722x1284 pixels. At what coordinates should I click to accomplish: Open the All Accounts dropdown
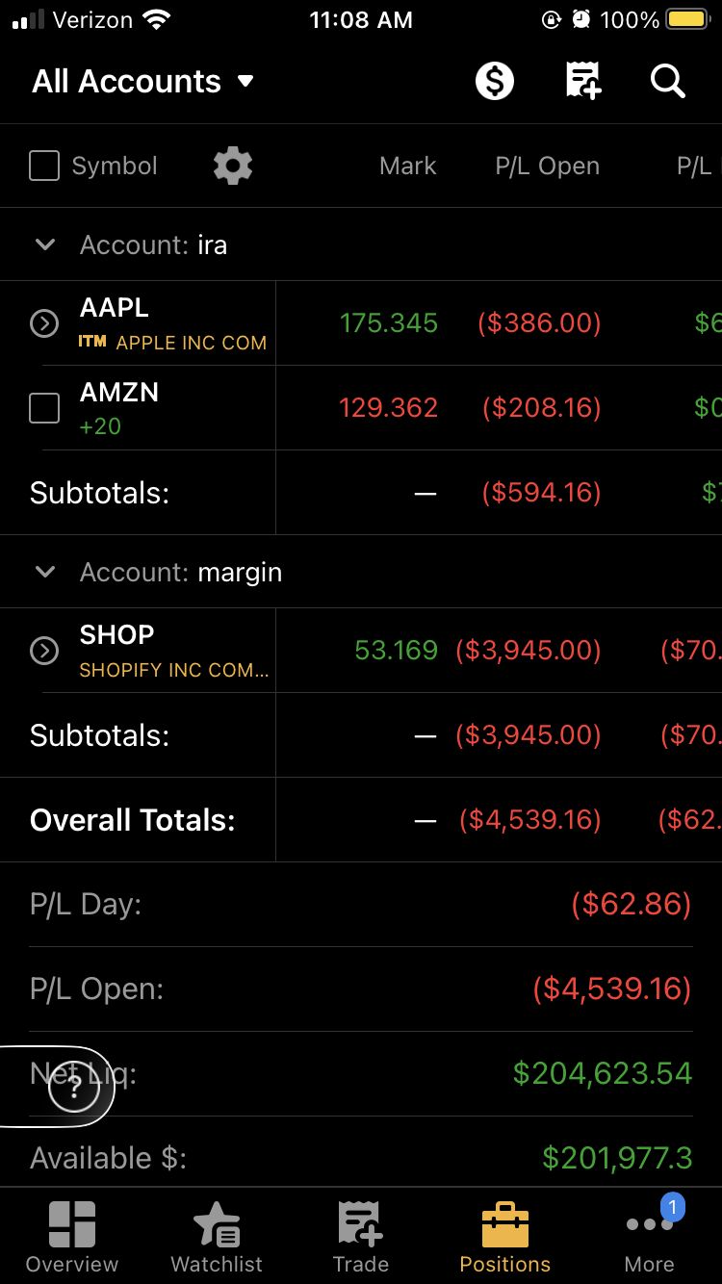point(142,82)
